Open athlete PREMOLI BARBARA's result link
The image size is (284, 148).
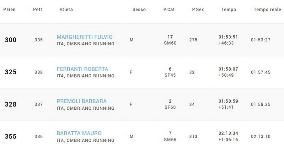[x=82, y=101]
